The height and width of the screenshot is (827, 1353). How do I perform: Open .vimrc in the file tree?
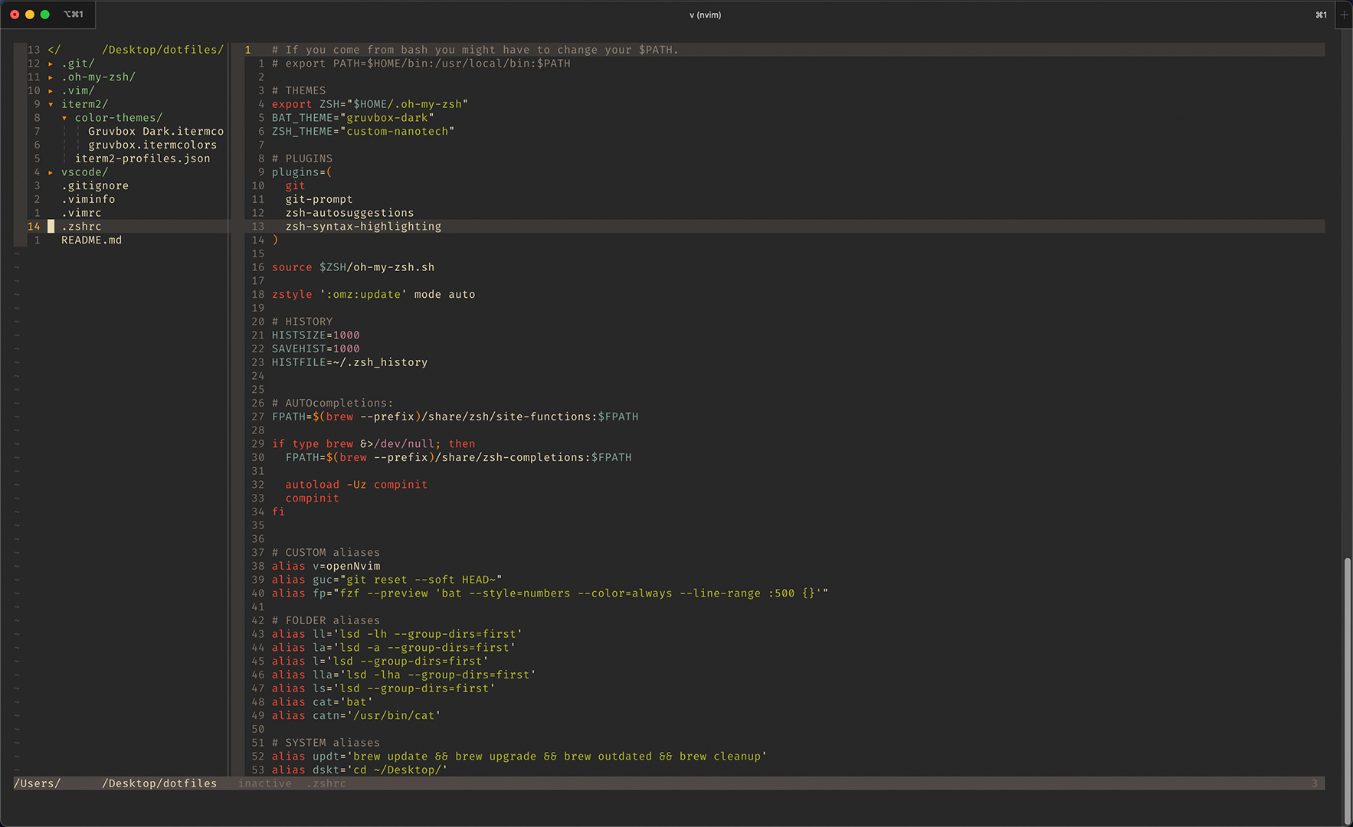coord(81,213)
